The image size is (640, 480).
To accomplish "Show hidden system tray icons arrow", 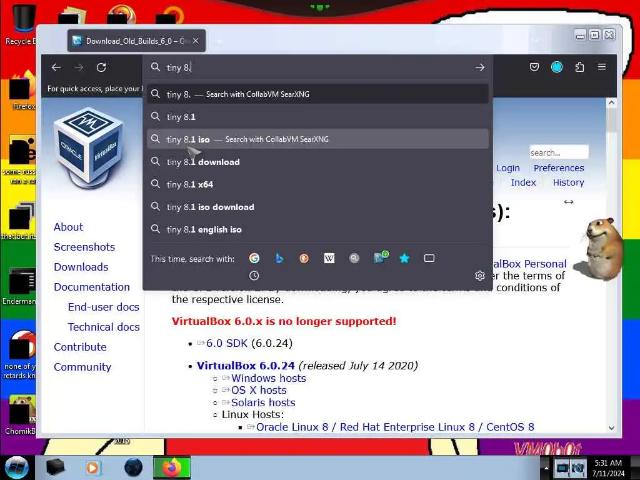I will click(546, 467).
